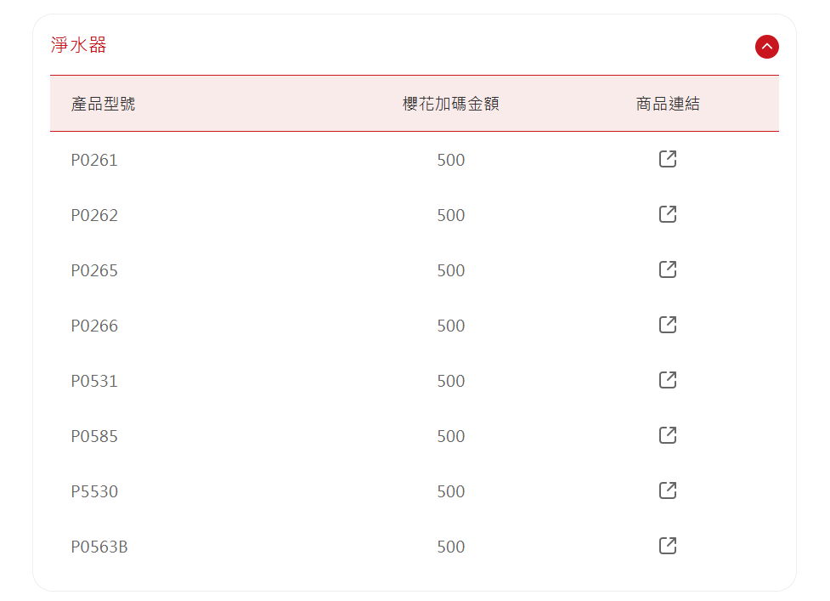Open external link icon for P0265
The width and height of the screenshot is (830, 601).
pos(668,269)
